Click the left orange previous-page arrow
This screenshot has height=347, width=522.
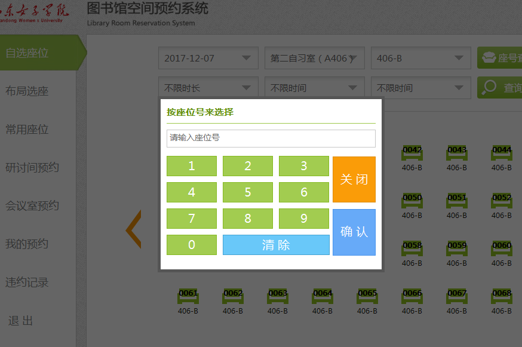point(133,229)
